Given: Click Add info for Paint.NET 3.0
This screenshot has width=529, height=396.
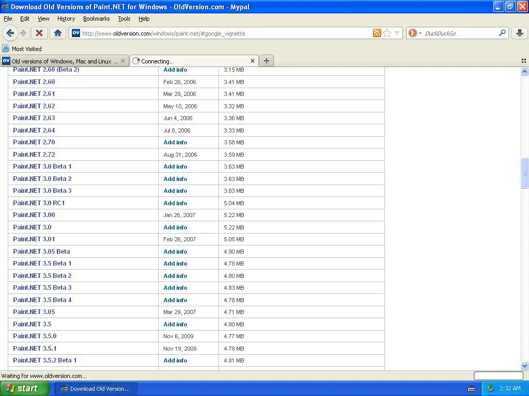Looking at the screenshot, I should coord(175,227).
